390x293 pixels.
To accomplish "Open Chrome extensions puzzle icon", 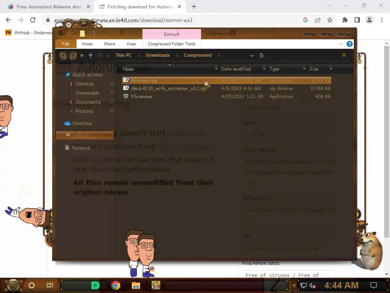I will pos(345,20).
